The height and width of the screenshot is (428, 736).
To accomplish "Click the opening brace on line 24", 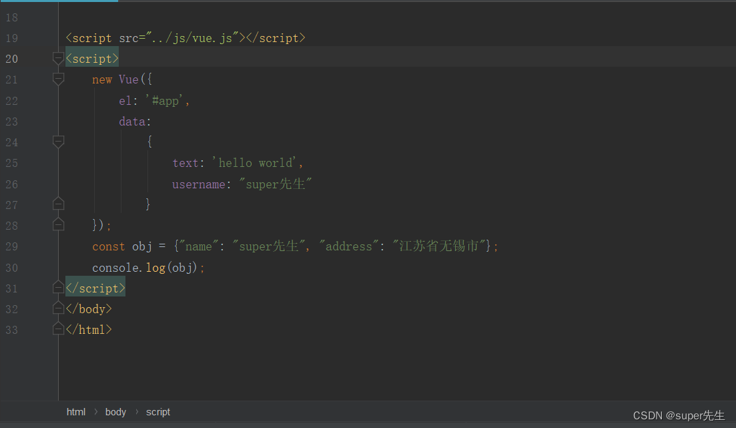I will tap(149, 142).
